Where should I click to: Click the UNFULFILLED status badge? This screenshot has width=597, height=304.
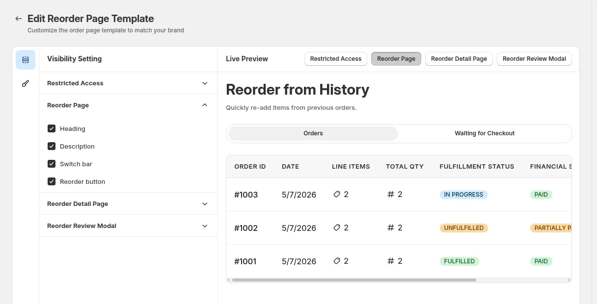[464, 228]
